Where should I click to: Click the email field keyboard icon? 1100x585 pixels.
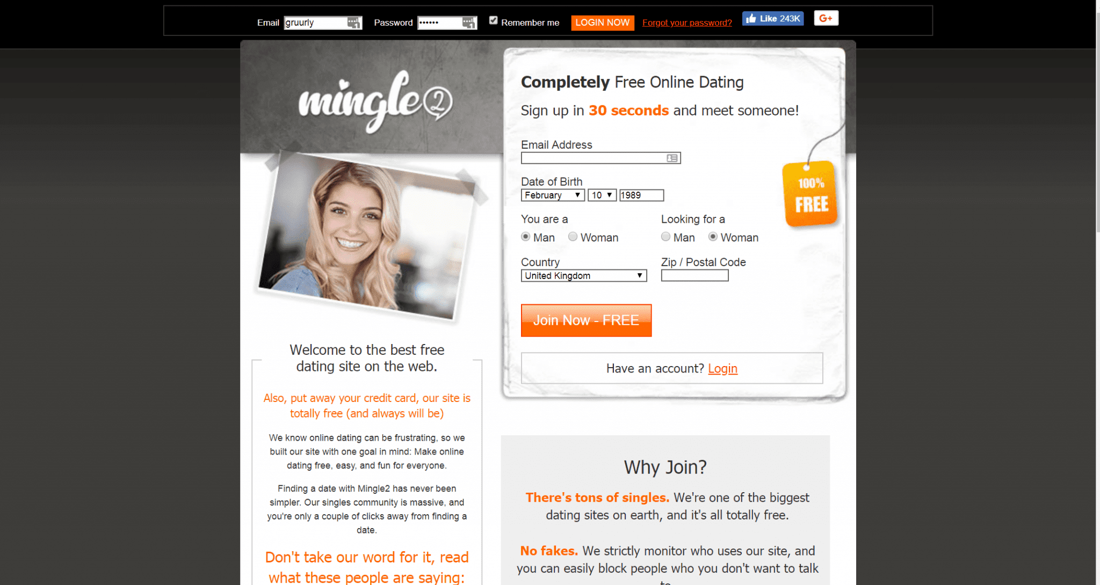(x=353, y=22)
